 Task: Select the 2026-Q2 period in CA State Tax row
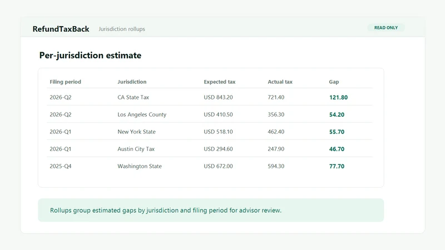click(61, 97)
